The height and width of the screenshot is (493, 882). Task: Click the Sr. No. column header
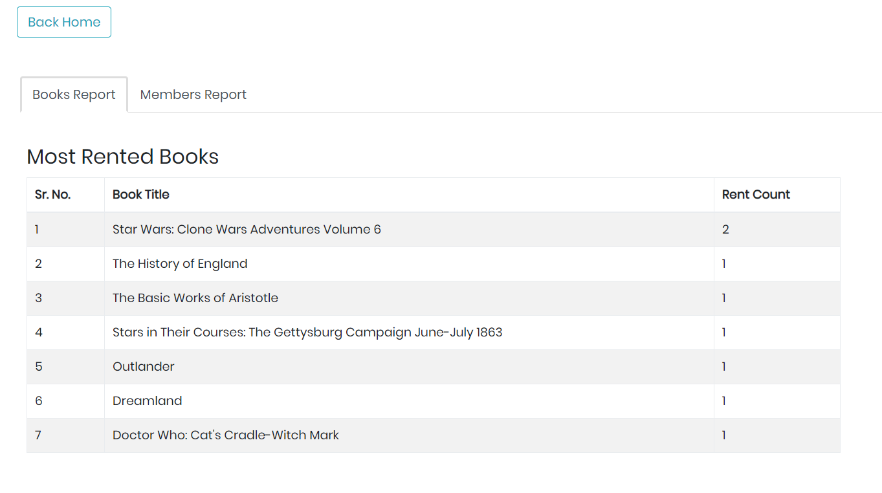(53, 195)
